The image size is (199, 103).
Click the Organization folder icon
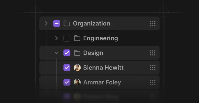(67, 24)
